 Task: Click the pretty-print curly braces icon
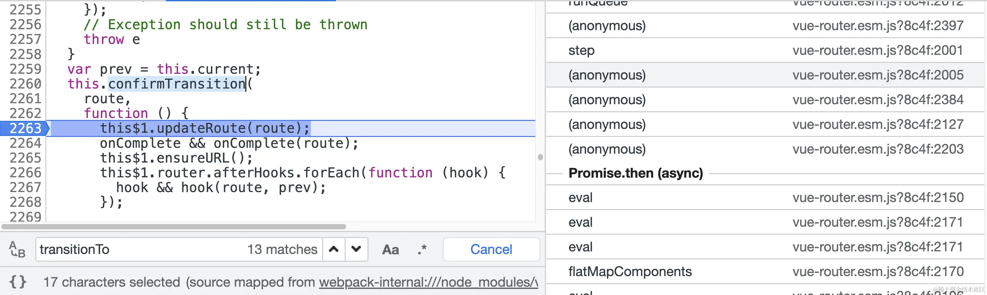[x=18, y=282]
